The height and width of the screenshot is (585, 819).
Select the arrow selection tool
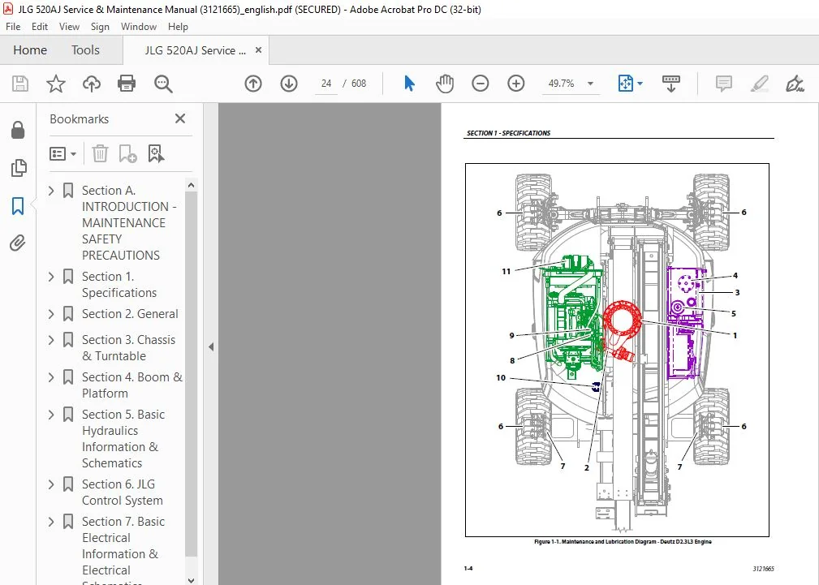409,84
